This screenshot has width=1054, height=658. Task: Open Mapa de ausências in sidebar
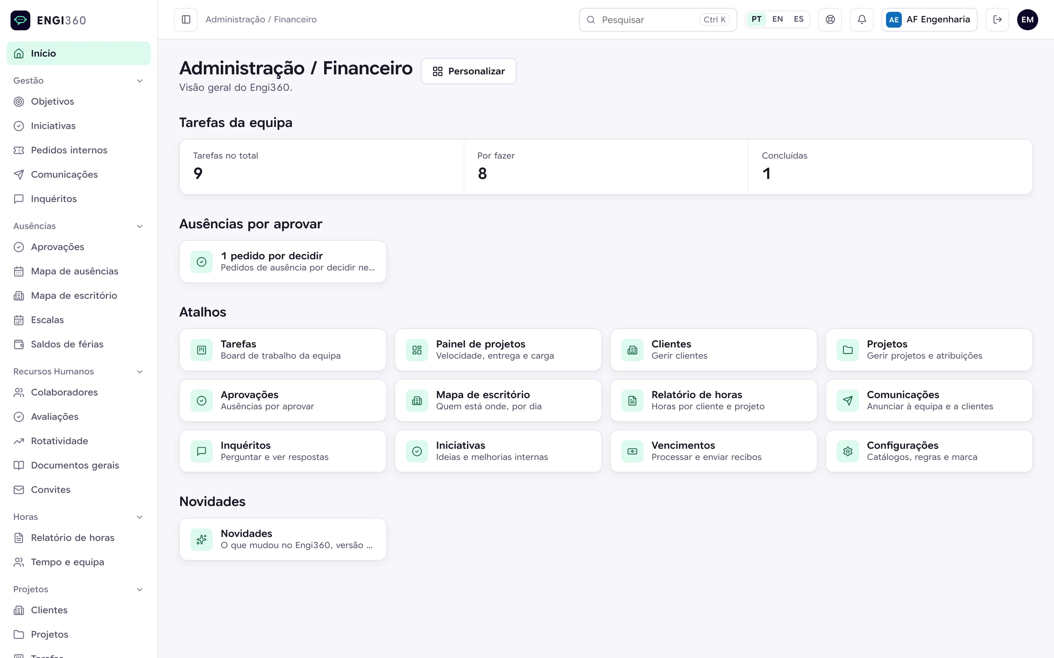point(79,271)
